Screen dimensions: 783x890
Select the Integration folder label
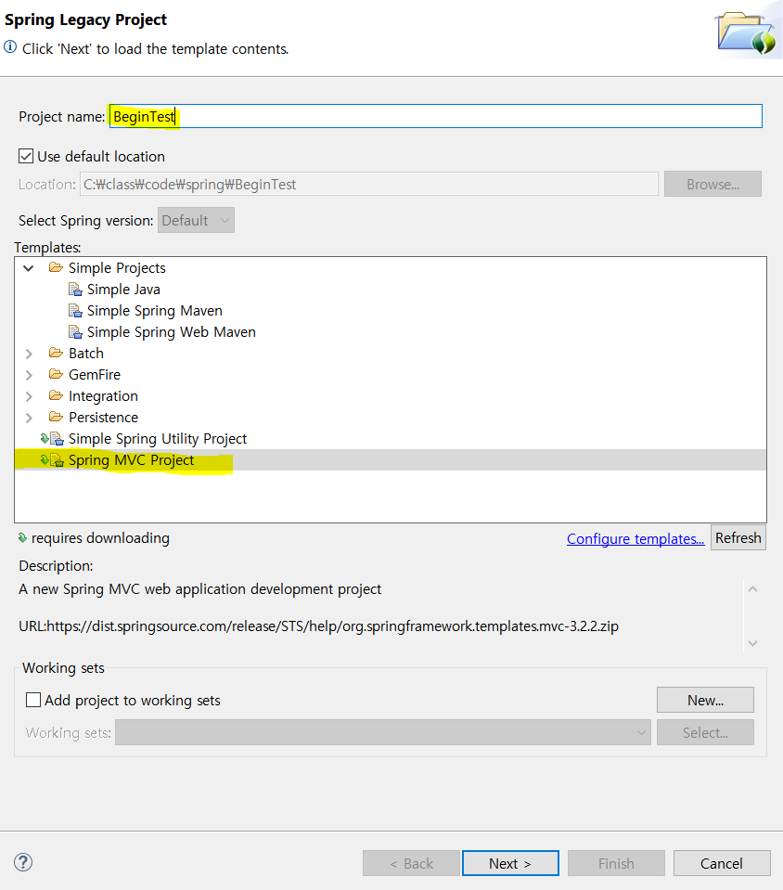point(103,395)
